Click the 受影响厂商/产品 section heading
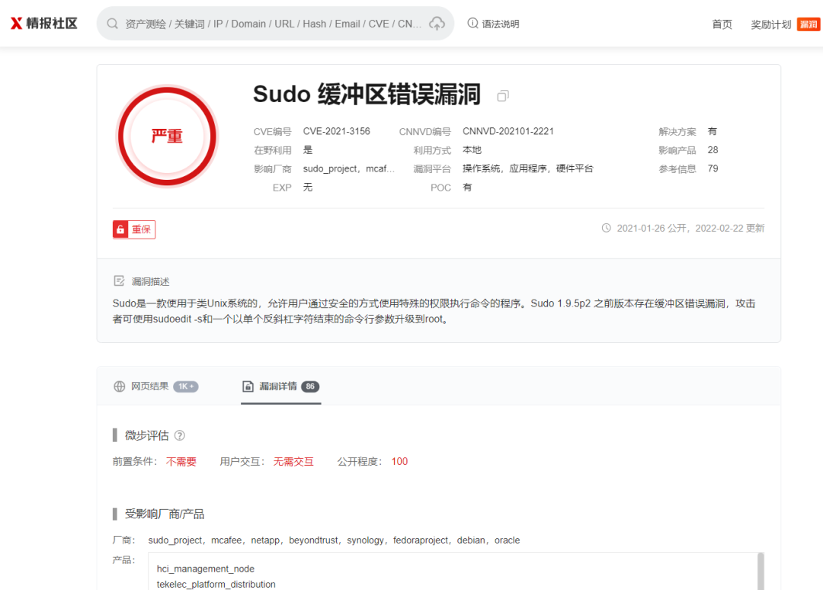This screenshot has width=823, height=590. (x=165, y=514)
